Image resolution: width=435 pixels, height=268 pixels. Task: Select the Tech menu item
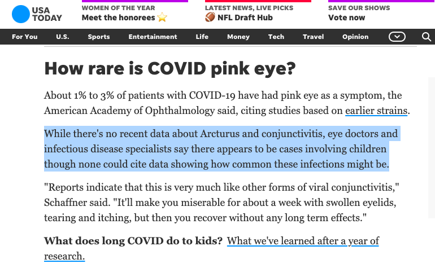point(276,37)
